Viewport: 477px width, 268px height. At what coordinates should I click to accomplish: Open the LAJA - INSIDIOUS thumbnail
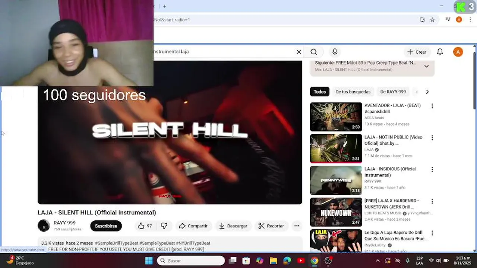[x=336, y=180]
